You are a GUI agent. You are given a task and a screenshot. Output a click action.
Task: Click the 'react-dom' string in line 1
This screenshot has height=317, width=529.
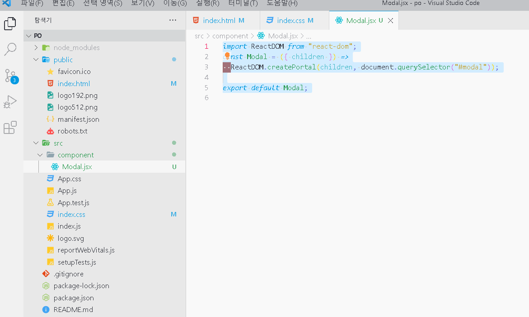pos(330,46)
